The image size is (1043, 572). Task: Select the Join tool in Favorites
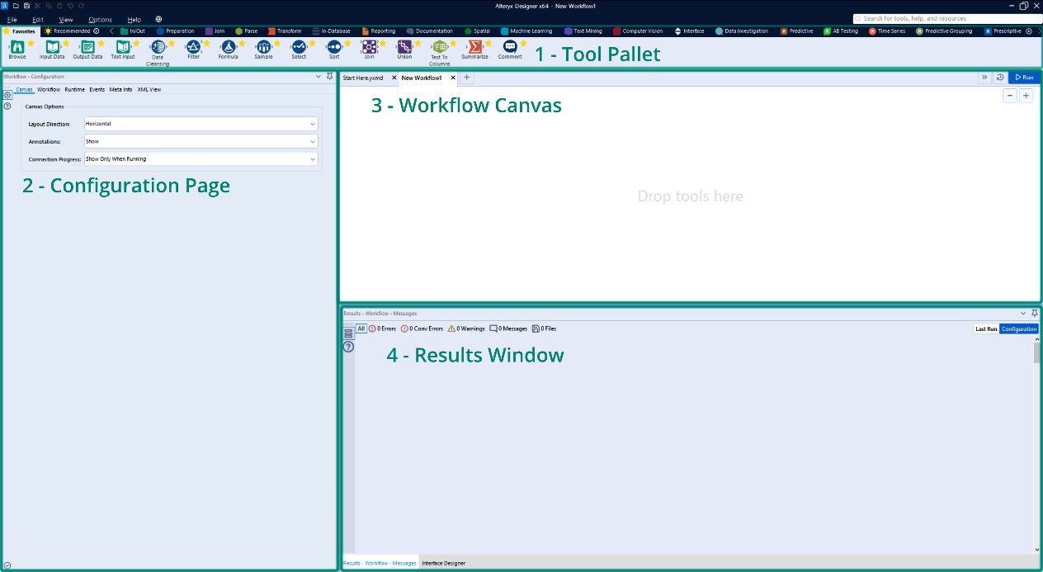[x=369, y=47]
